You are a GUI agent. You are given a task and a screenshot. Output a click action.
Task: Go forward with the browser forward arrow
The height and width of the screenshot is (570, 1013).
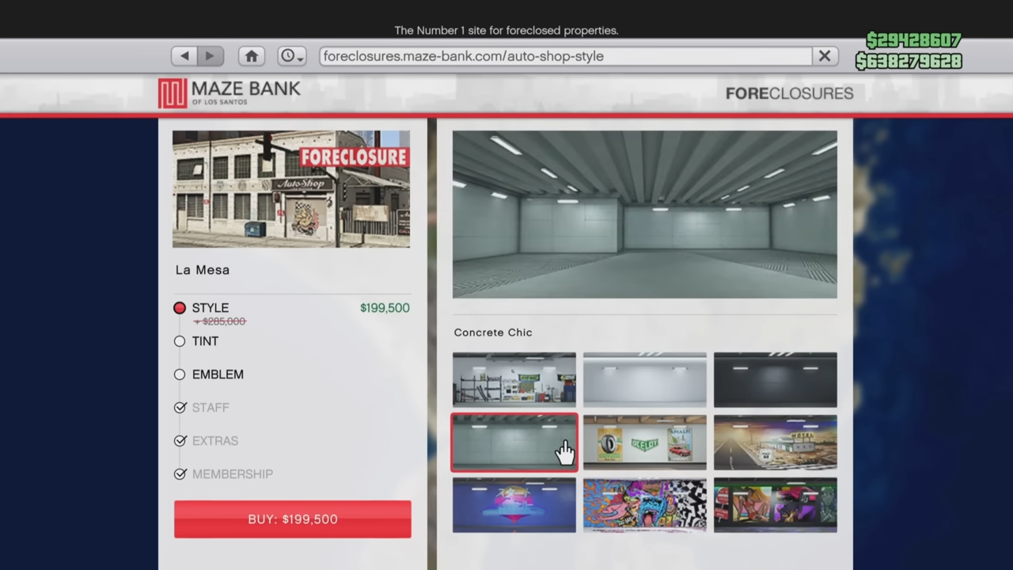coord(211,56)
